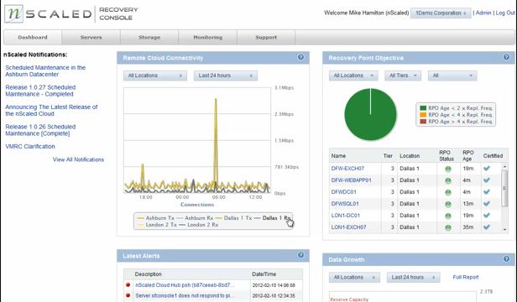Open the DFW-EXCH07 server link

point(347,169)
